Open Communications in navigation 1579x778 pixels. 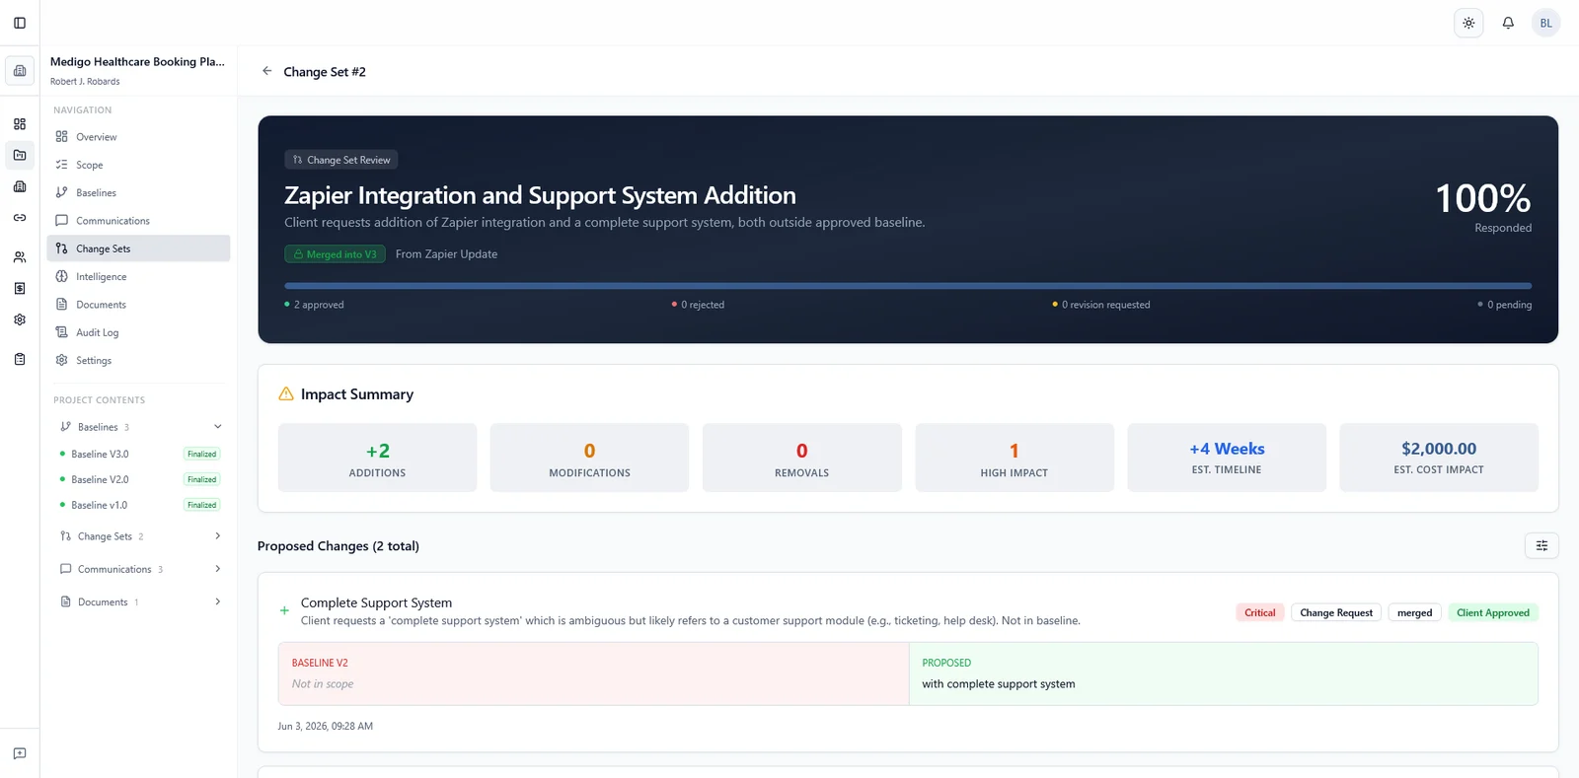coord(138,221)
